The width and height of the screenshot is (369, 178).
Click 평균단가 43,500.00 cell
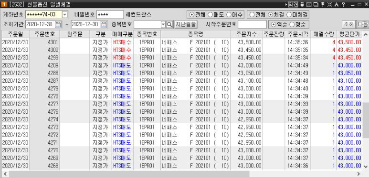[x=349, y=42]
